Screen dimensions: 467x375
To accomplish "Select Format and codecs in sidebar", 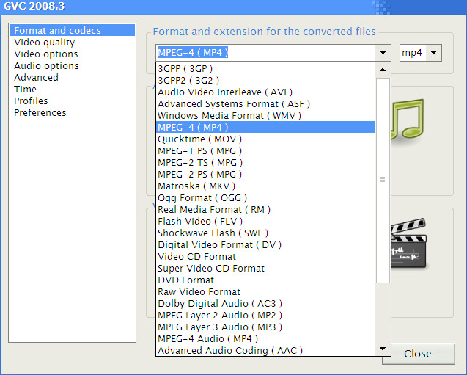I will (72, 30).
